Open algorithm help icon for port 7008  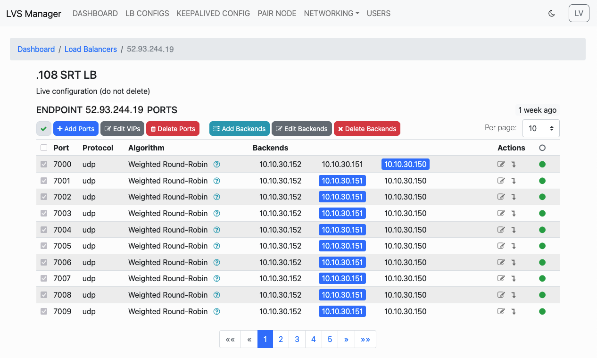click(x=217, y=295)
